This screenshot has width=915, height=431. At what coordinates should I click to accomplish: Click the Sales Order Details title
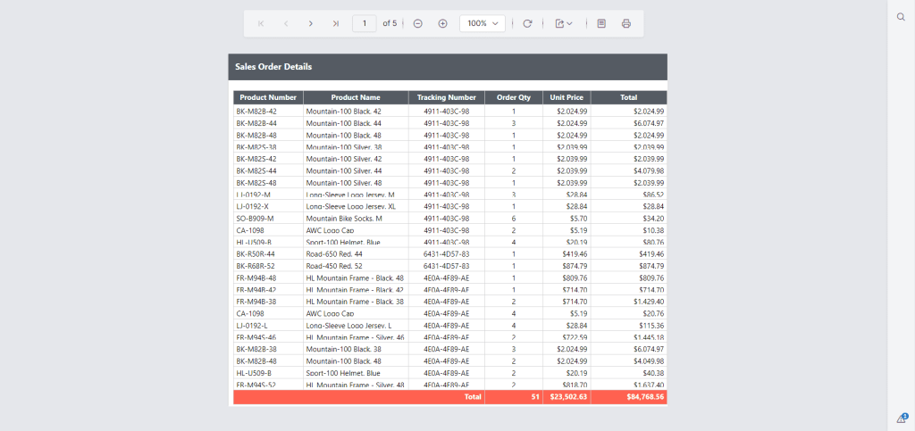tap(273, 67)
